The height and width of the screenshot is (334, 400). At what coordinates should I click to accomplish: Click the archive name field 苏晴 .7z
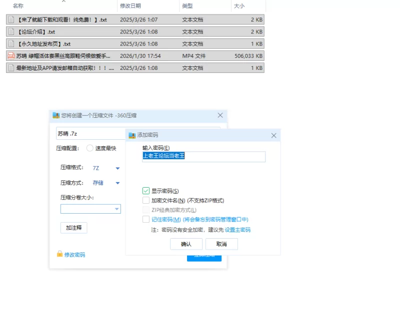point(90,134)
